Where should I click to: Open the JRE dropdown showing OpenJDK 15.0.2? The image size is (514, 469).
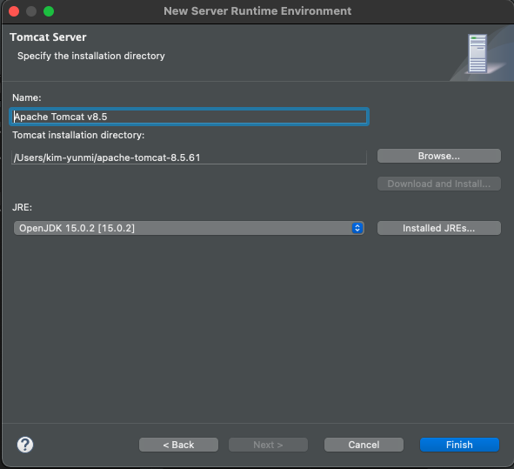[189, 228]
